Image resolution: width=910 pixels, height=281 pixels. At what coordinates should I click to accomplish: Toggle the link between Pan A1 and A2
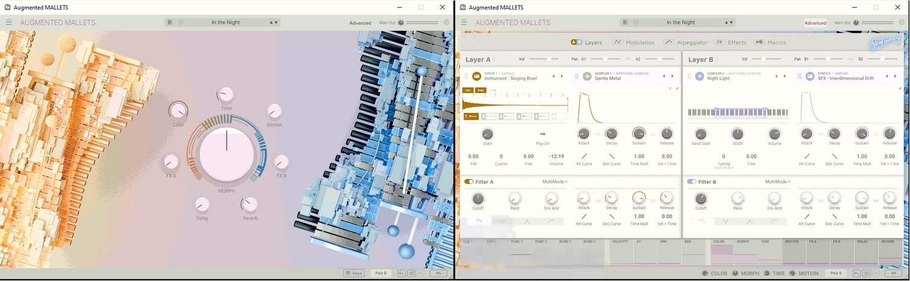pyautogui.click(x=629, y=59)
